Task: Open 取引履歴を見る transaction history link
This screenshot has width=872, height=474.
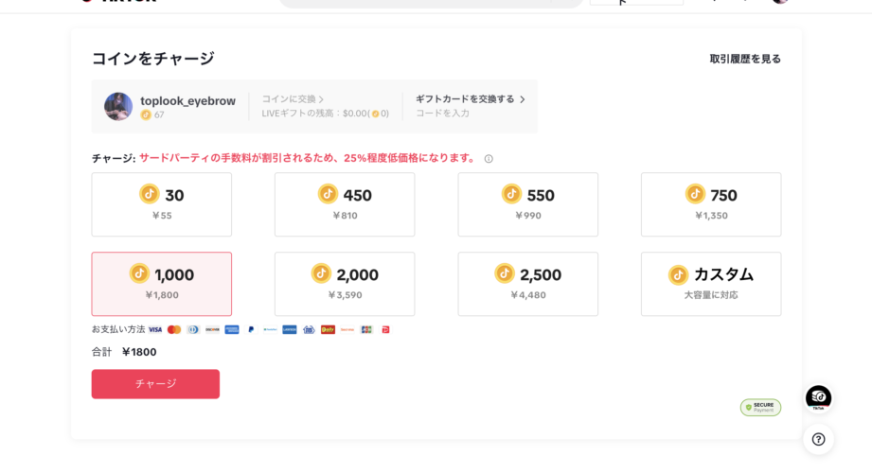Action: click(745, 59)
